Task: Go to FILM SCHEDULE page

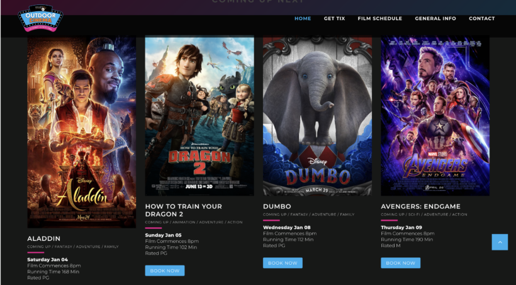Action: tap(379, 18)
